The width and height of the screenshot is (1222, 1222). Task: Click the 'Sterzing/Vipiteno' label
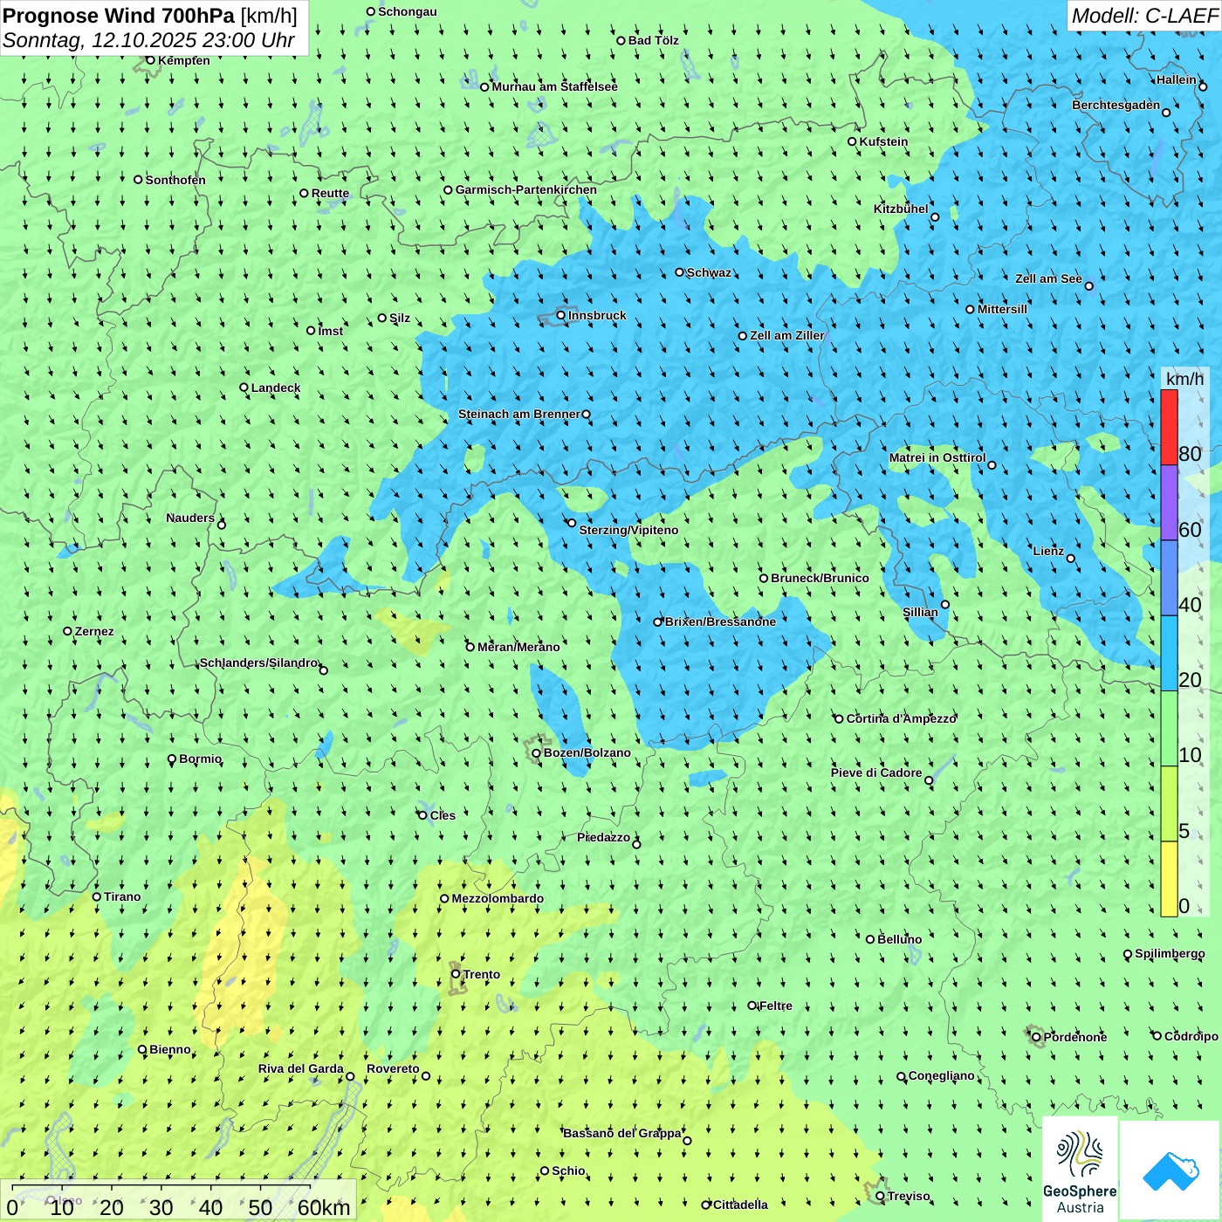[x=628, y=530]
